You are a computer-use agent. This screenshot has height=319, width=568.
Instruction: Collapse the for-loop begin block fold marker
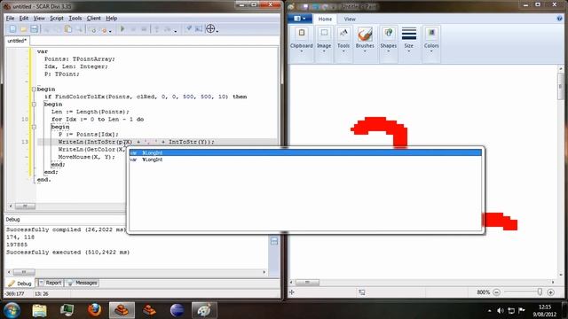[x=34, y=127]
